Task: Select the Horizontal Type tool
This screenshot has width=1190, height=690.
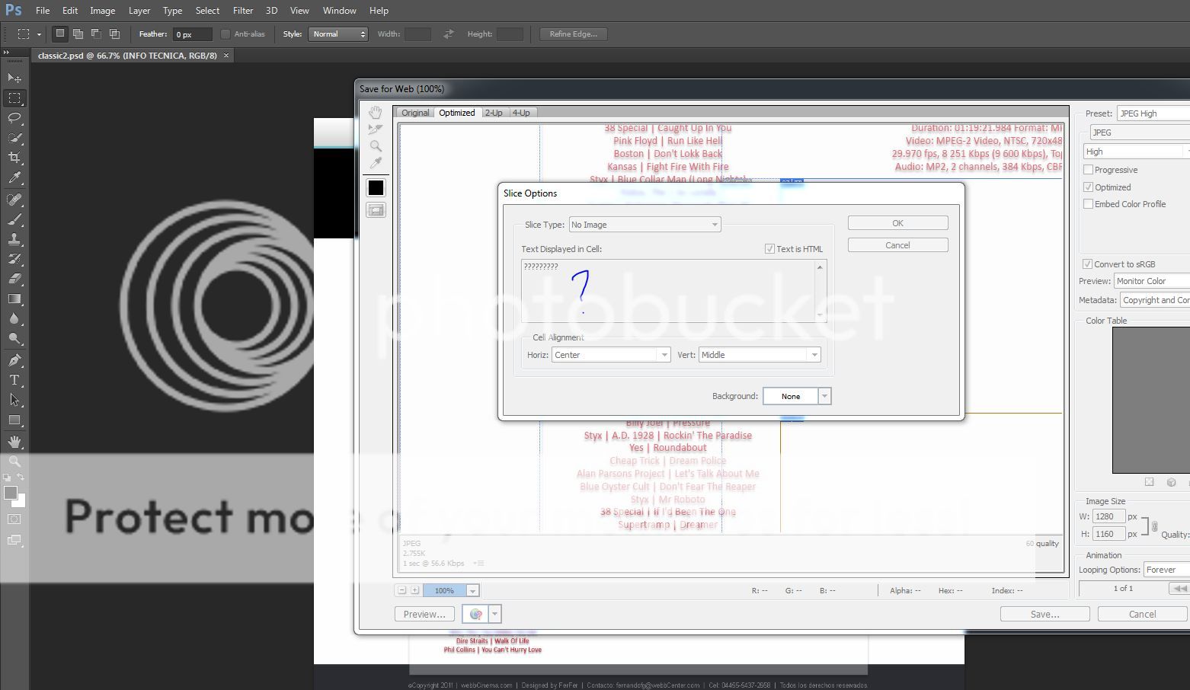Action: (x=14, y=380)
